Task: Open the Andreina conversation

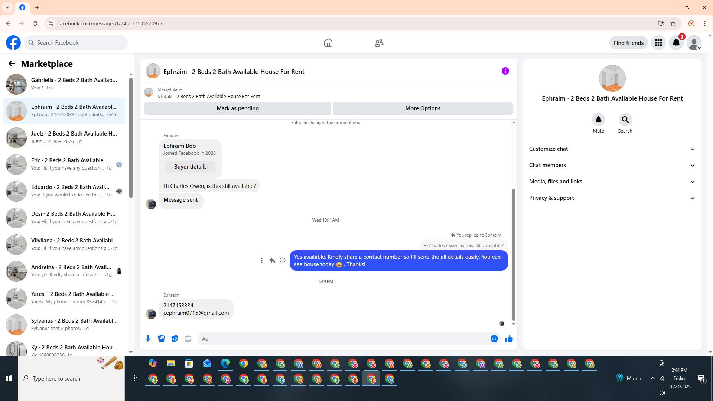Action: coord(64,271)
